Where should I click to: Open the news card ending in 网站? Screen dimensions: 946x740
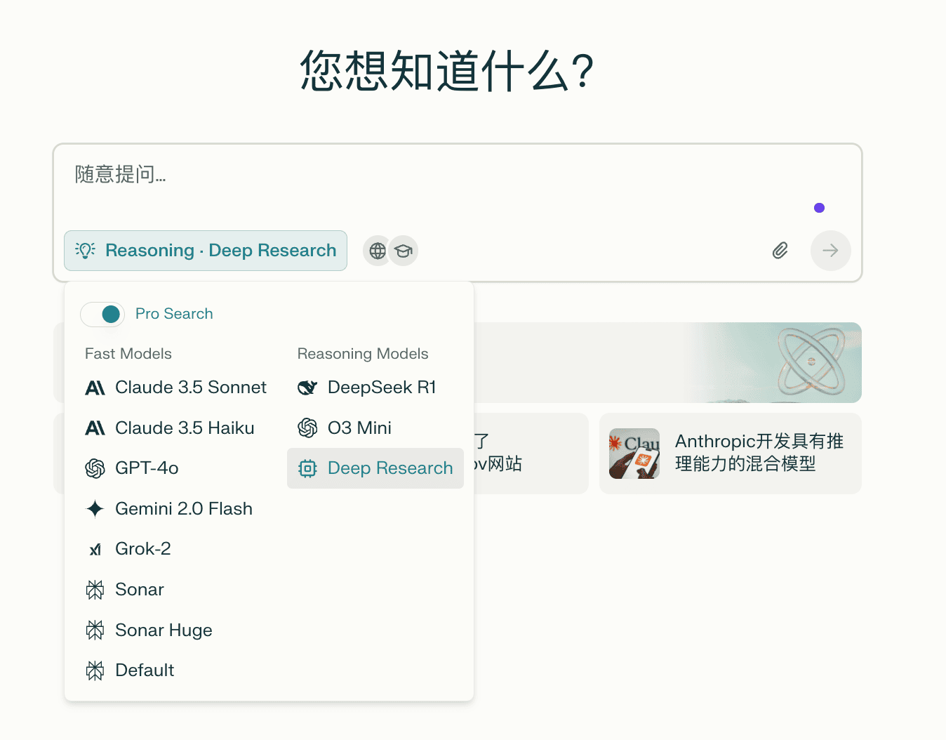[x=531, y=454]
